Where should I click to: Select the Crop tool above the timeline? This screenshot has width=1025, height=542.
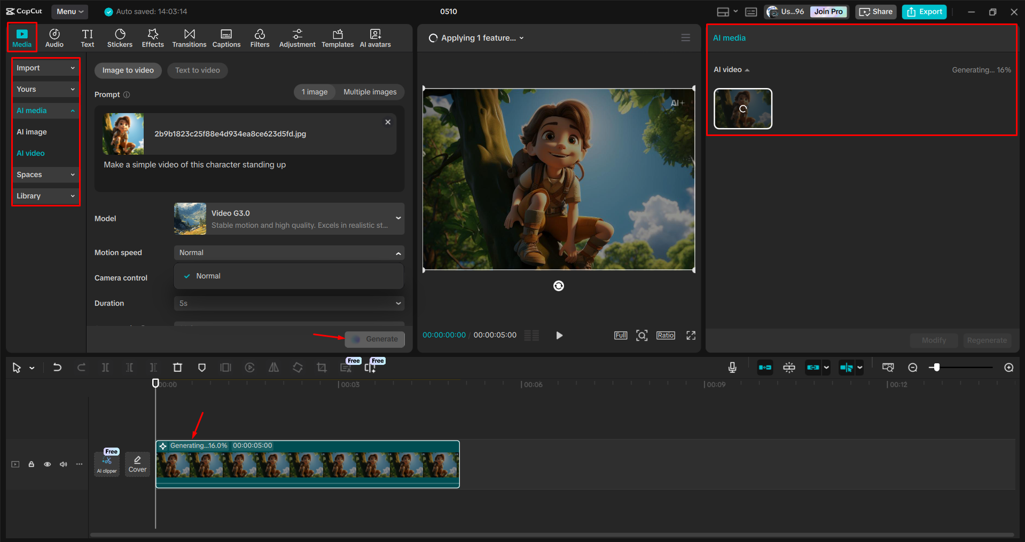[322, 368]
